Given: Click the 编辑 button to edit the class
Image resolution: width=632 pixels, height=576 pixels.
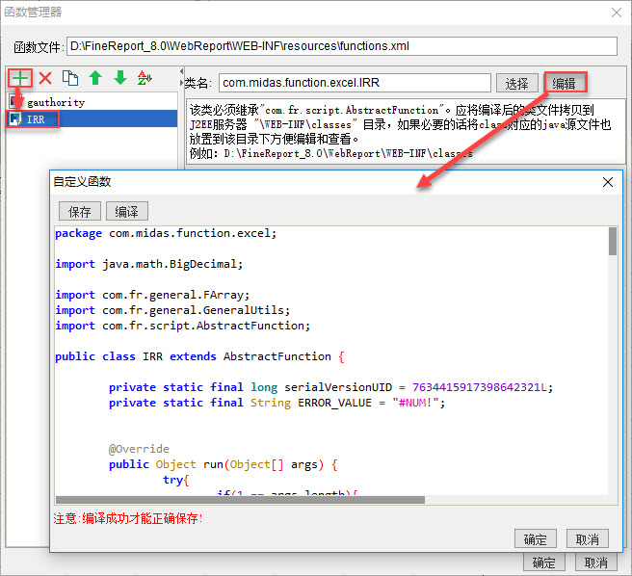Looking at the screenshot, I should coord(565,84).
